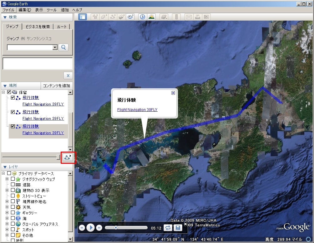
Task: Enable ストリートビュー layer checkbox
Action: (13, 196)
